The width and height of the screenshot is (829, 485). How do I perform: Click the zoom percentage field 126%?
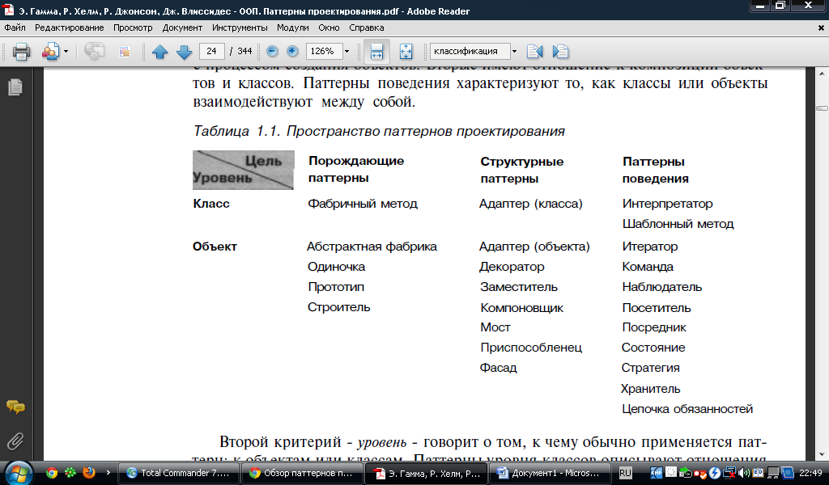(x=324, y=51)
